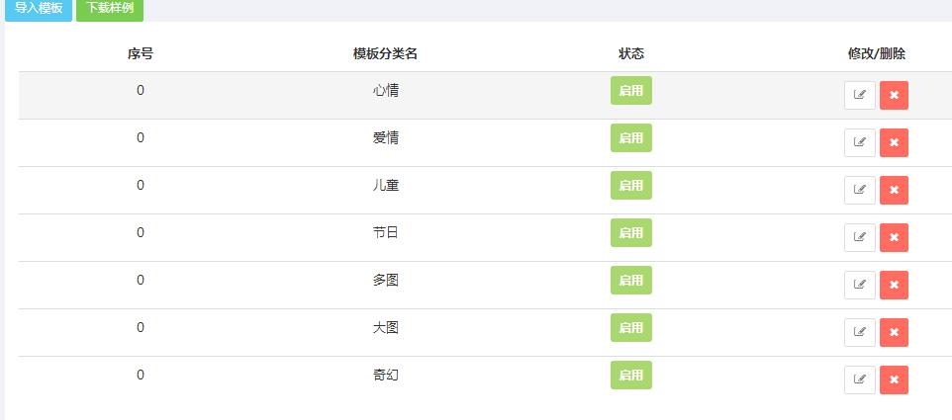Toggle 启用 status for 儿童 row

point(631,185)
